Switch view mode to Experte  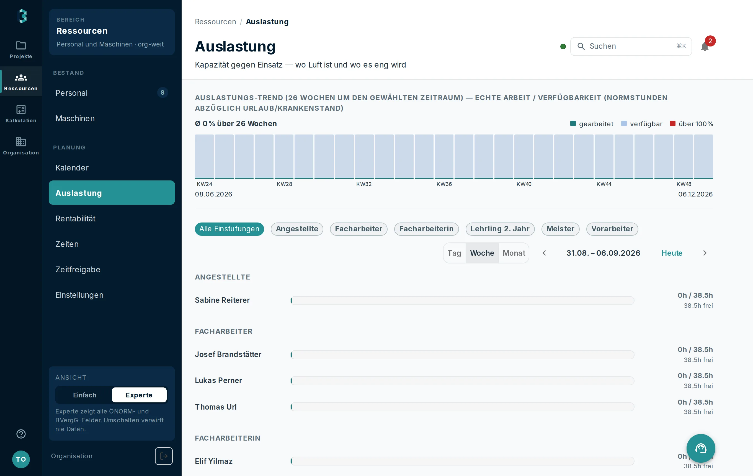coord(139,395)
